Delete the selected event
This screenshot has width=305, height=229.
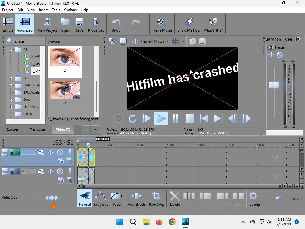pyautogui.click(x=175, y=199)
